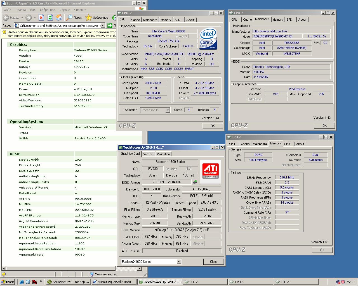
Task: Click the red PC quick launch icon
Action: pos(34,282)
